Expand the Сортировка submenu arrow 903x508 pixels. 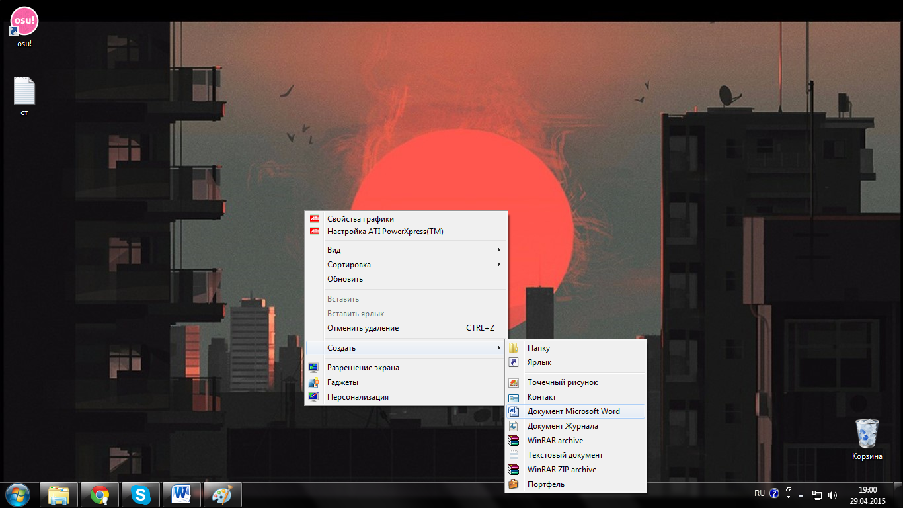tap(499, 265)
